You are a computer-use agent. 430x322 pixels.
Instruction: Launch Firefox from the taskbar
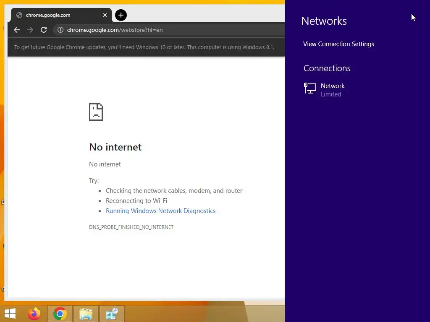(34, 314)
